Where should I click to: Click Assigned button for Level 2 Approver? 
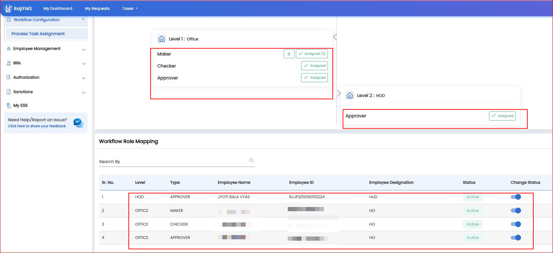tap(502, 116)
